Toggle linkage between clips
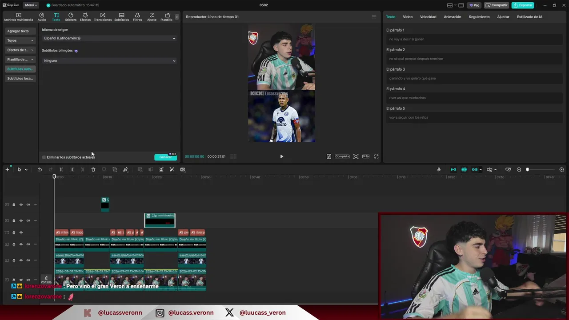569x320 pixels. coord(475,169)
